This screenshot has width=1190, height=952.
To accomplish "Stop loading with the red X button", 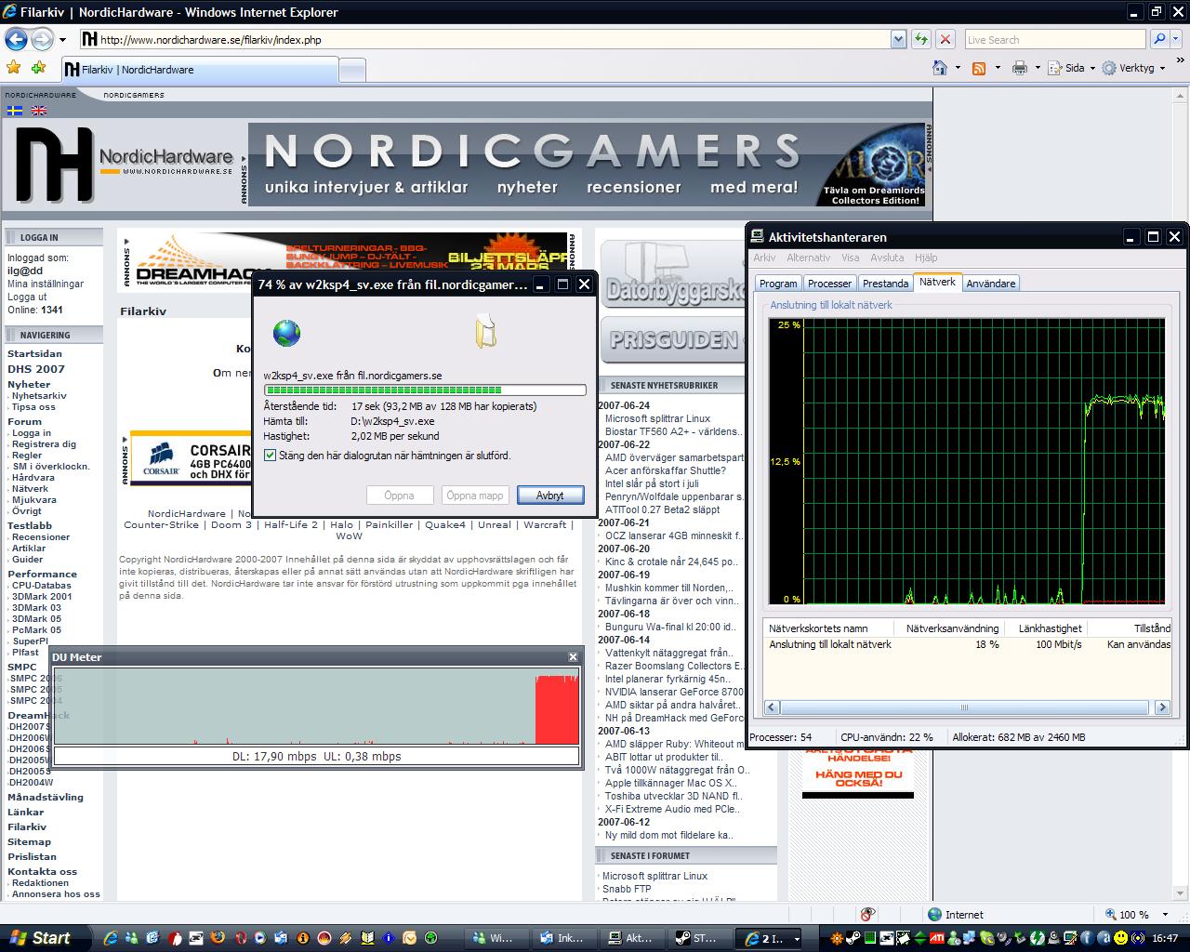I will (x=945, y=39).
